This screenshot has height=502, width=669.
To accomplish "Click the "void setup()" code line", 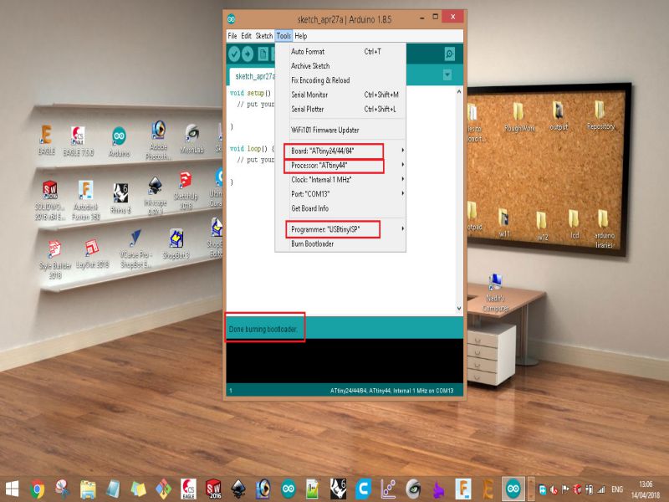I will [x=250, y=93].
